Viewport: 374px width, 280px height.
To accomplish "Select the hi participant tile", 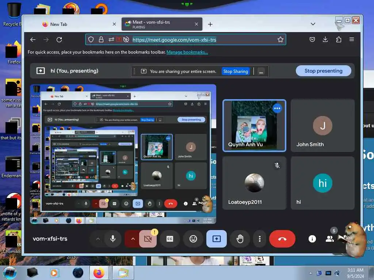I will coord(323,183).
